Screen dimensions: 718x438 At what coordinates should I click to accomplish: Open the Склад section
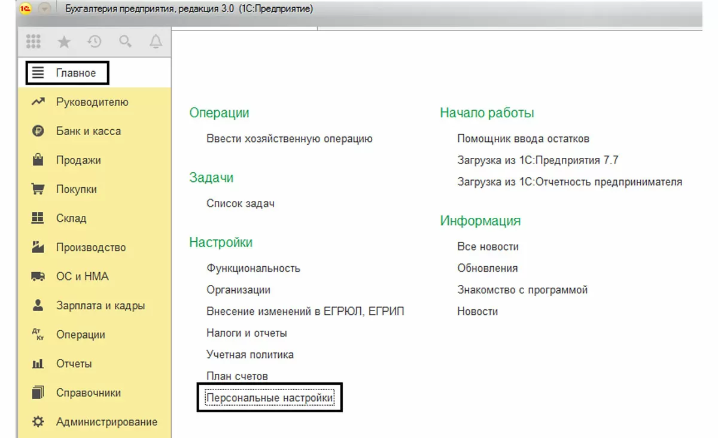(71, 218)
